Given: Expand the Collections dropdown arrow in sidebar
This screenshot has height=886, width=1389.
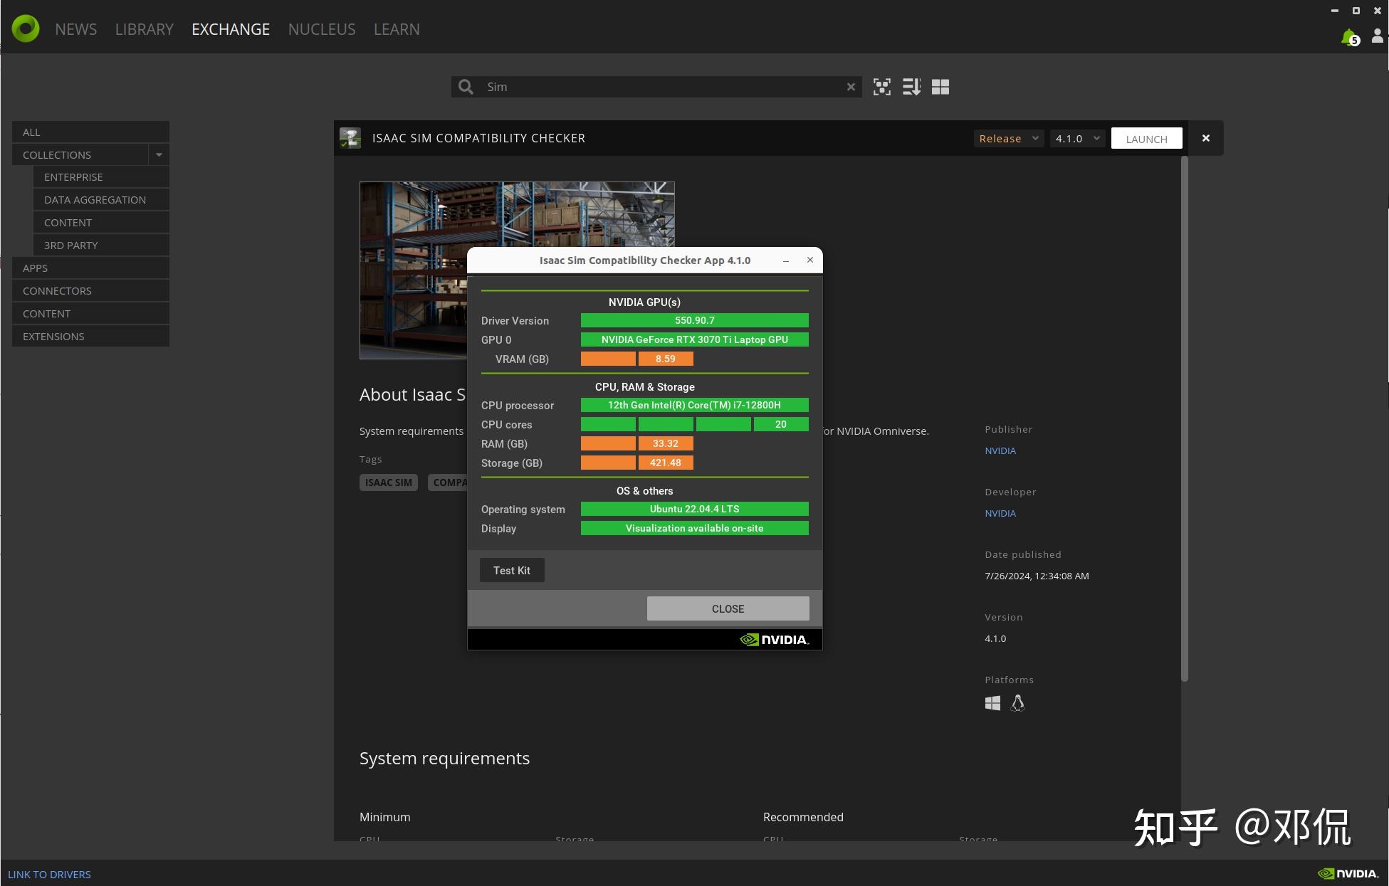Looking at the screenshot, I should (x=159, y=154).
